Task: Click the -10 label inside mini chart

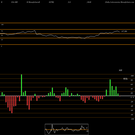Action: (87, 131)
